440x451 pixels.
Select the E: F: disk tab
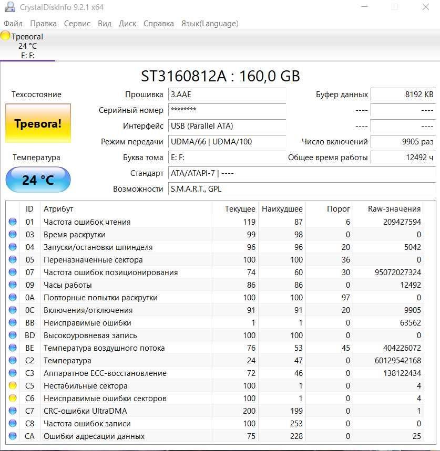[27, 46]
